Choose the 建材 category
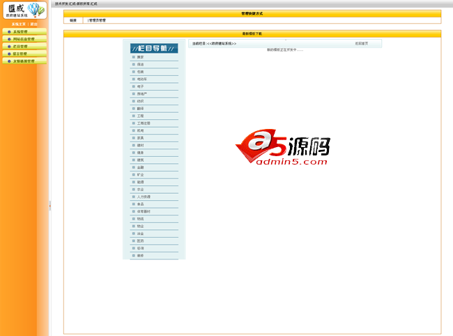453x336 pixels. [x=140, y=145]
